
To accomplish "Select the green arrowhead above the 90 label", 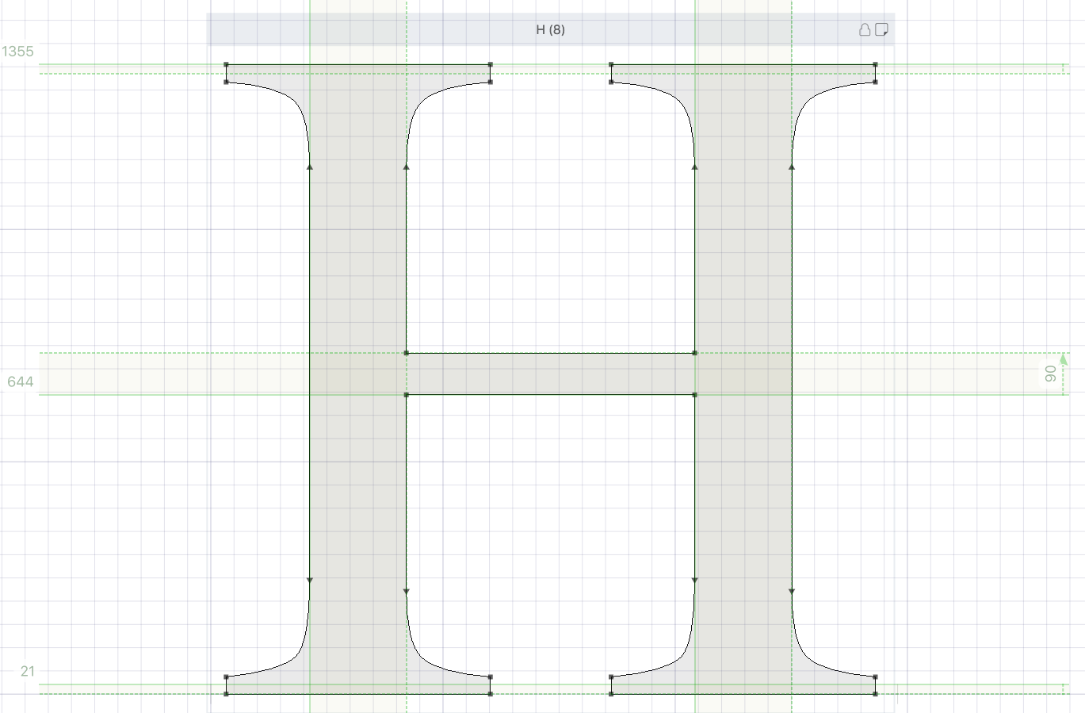I will (x=1064, y=358).
